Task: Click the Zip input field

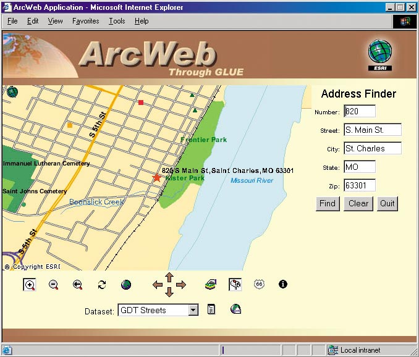Action: pyautogui.click(x=360, y=185)
